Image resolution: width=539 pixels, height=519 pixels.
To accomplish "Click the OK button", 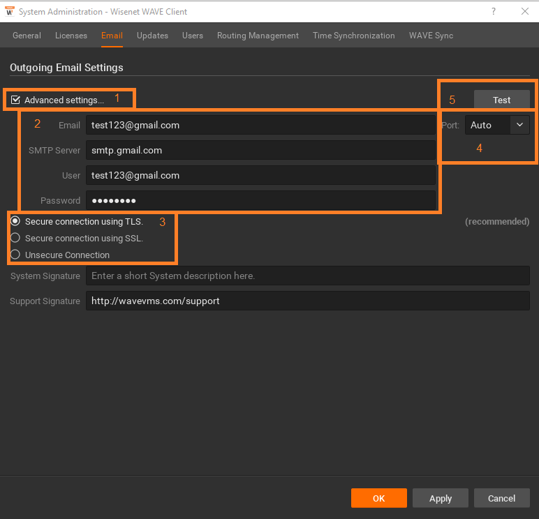I will [x=379, y=498].
